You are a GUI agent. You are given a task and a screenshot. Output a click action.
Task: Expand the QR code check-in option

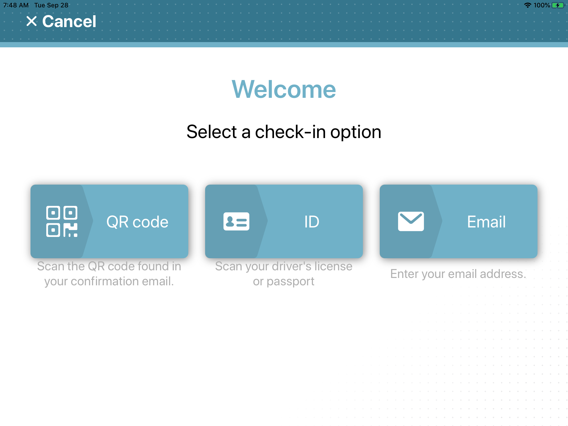point(110,221)
